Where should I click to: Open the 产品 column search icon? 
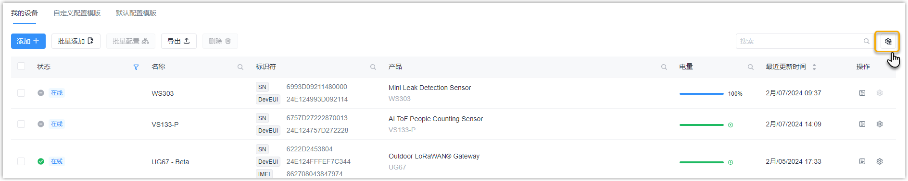pyautogui.click(x=664, y=68)
